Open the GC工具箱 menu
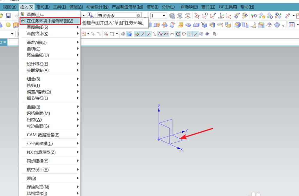This screenshot has width=299, height=196. click(228, 7)
